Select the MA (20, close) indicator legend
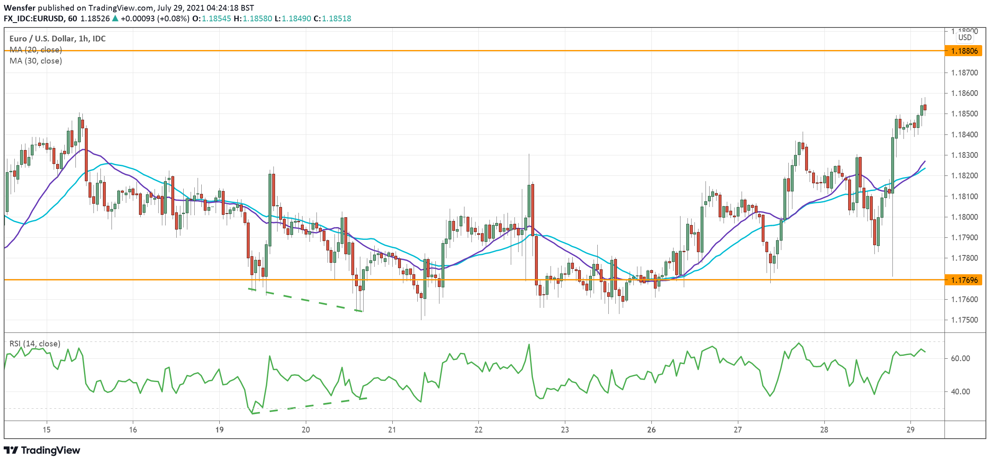 click(x=36, y=50)
